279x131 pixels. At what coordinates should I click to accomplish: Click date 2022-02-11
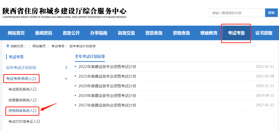coord(265,67)
